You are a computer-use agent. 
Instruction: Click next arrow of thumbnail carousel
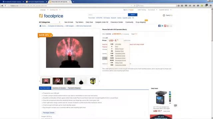[99, 81]
